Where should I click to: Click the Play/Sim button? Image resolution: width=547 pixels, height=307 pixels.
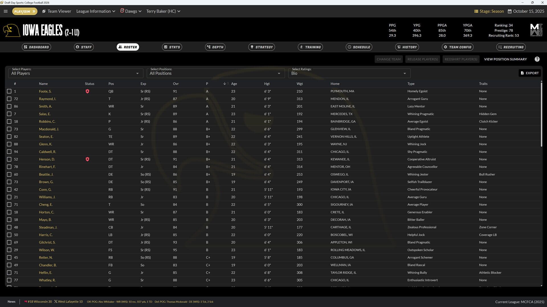pyautogui.click(x=25, y=11)
